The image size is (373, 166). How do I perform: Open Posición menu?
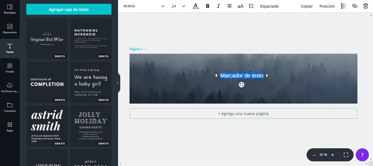[x=327, y=6]
